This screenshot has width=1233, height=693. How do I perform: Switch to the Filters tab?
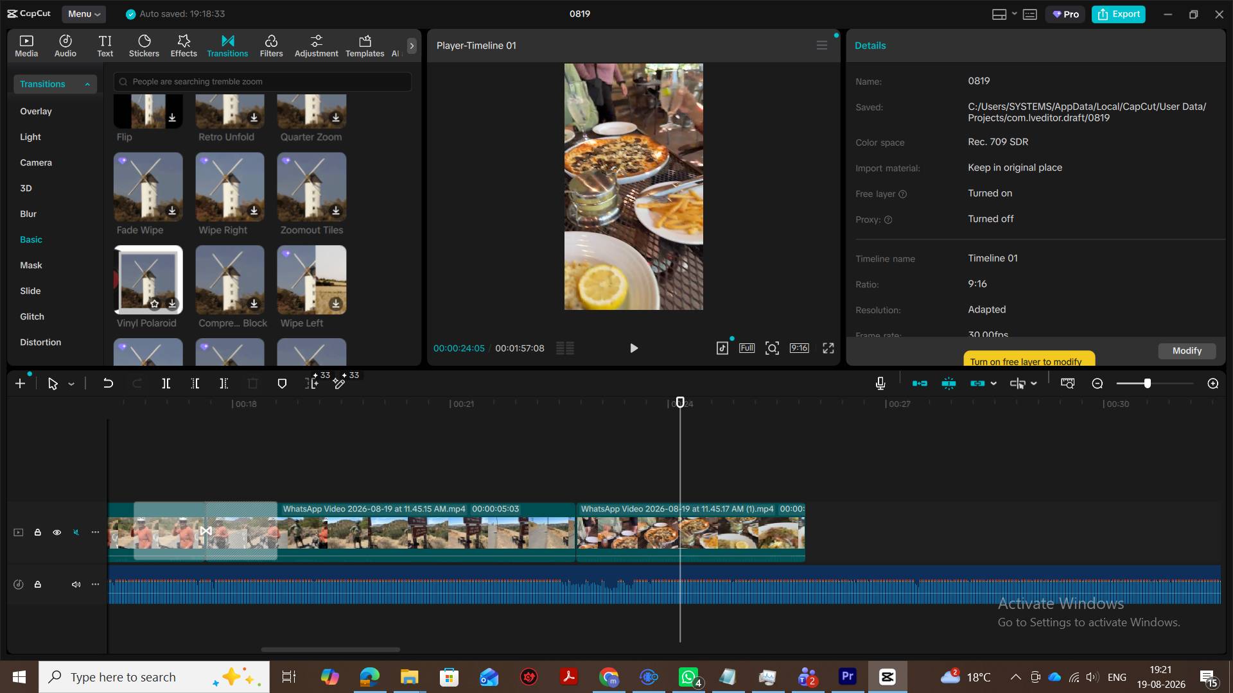tap(271, 46)
